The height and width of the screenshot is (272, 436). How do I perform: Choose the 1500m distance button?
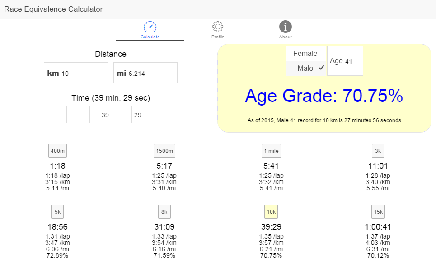[x=164, y=151]
